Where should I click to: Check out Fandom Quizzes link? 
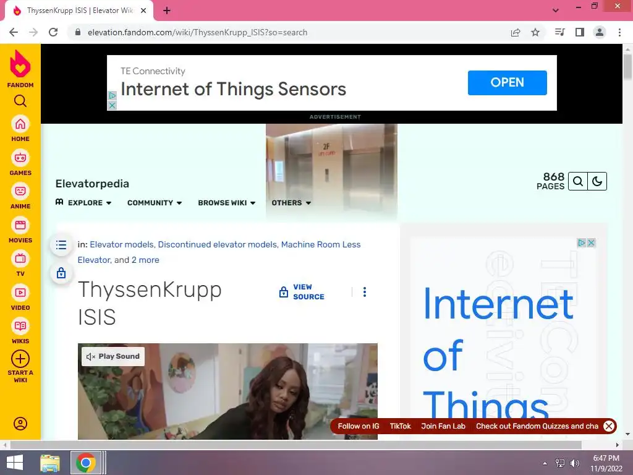tap(537, 426)
